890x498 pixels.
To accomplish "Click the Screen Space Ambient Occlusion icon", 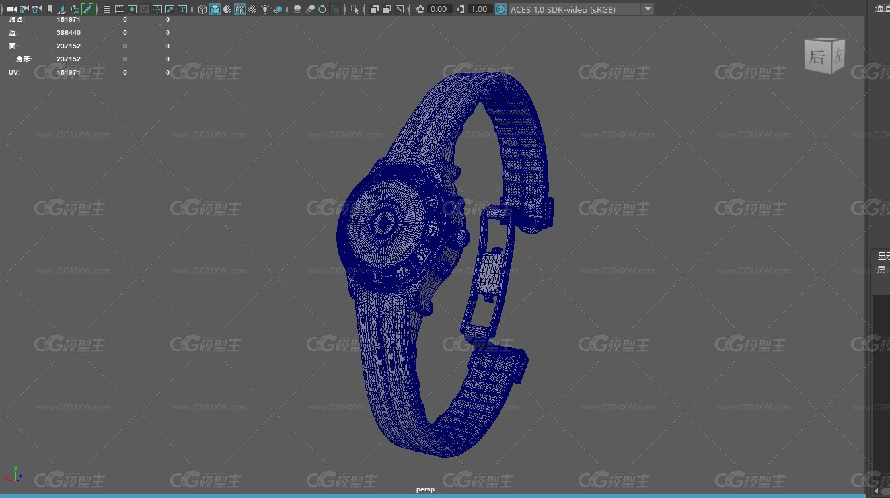I will coord(297,9).
